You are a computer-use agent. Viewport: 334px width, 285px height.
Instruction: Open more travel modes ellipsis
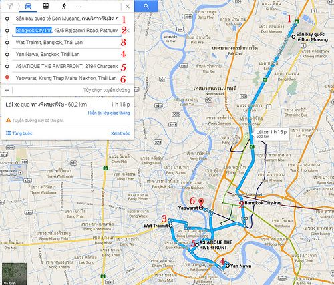tap(79, 7)
